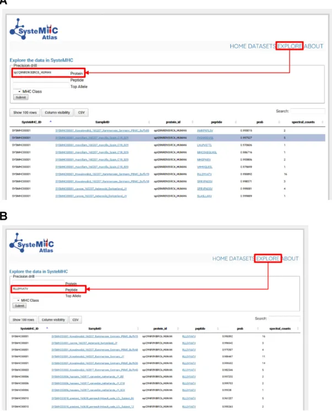
Task: Click prob value 0.970606 in panel A
Action: [246, 145]
